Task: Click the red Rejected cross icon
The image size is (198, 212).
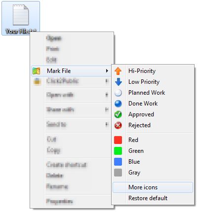Action: [118, 125]
